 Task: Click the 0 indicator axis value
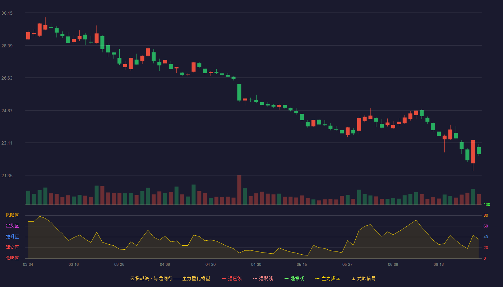tap(485, 258)
